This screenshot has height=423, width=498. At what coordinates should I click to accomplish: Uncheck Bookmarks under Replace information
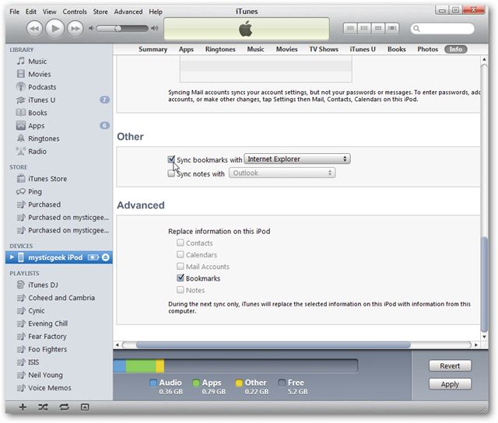180,278
